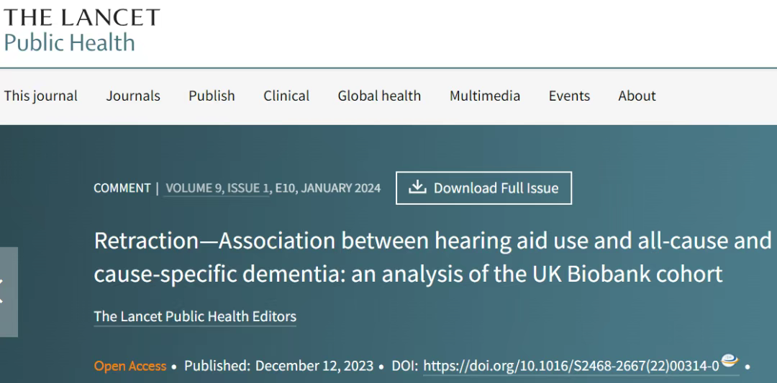The width and height of the screenshot is (777, 383).
Task: Open the Global health menu item
Action: tap(379, 96)
